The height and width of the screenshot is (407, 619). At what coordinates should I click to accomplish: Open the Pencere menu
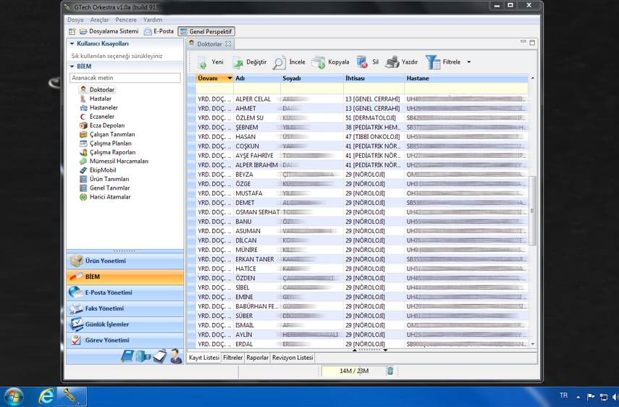[126, 20]
